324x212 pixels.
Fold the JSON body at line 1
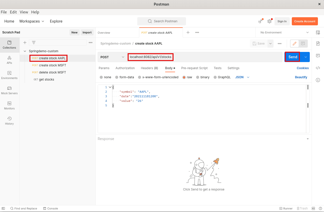[x=110, y=87]
